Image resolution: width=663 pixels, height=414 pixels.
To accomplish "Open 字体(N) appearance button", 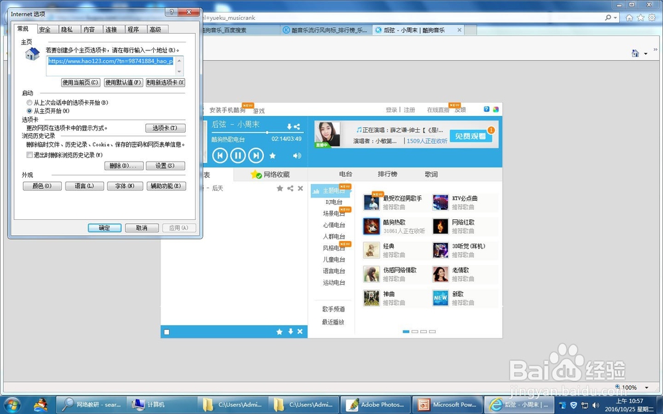I will coord(125,186).
